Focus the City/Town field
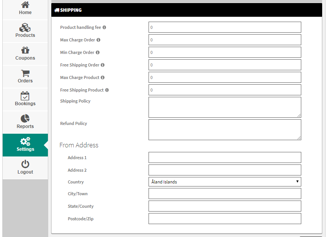This screenshot has height=237, width=329. point(225,194)
